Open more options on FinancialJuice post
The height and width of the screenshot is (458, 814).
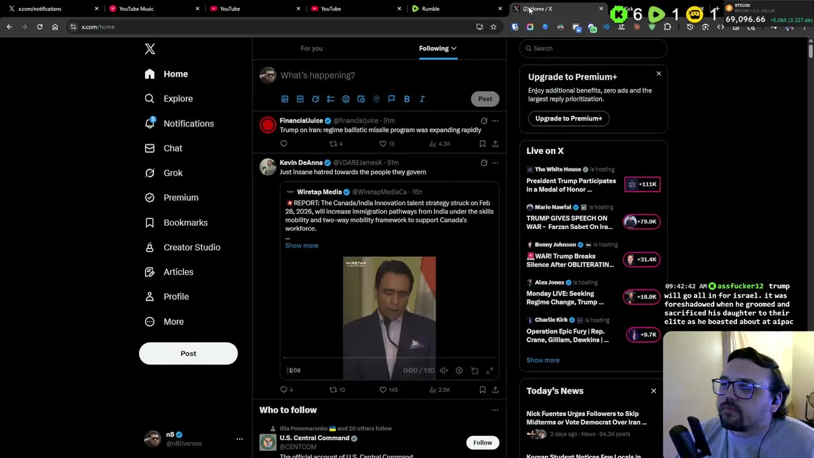tap(495, 121)
